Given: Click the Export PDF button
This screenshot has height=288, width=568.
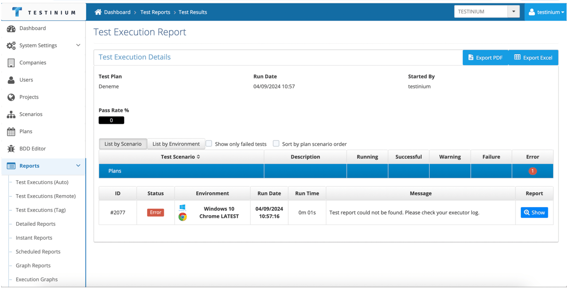Looking at the screenshot, I should click(x=485, y=57).
